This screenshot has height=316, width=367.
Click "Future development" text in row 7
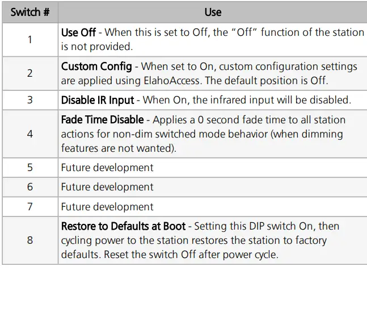pos(107,207)
